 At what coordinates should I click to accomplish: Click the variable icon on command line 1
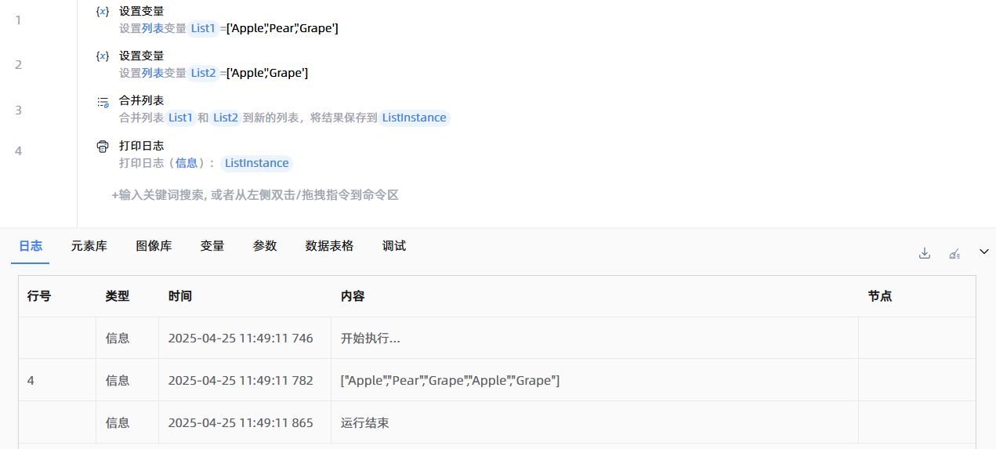[x=103, y=12]
